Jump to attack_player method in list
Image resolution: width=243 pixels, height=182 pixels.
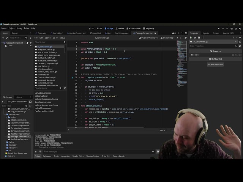tap(41, 96)
